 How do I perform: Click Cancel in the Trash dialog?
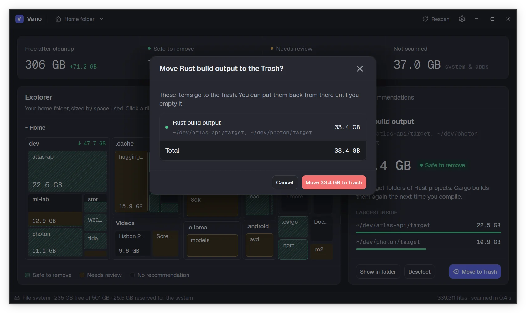[x=285, y=182]
